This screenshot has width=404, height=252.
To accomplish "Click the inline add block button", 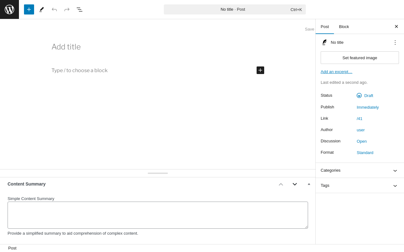I will coord(260,70).
